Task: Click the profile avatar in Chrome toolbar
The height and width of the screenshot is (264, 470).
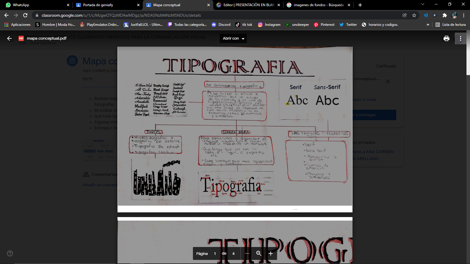Action: coord(454,15)
